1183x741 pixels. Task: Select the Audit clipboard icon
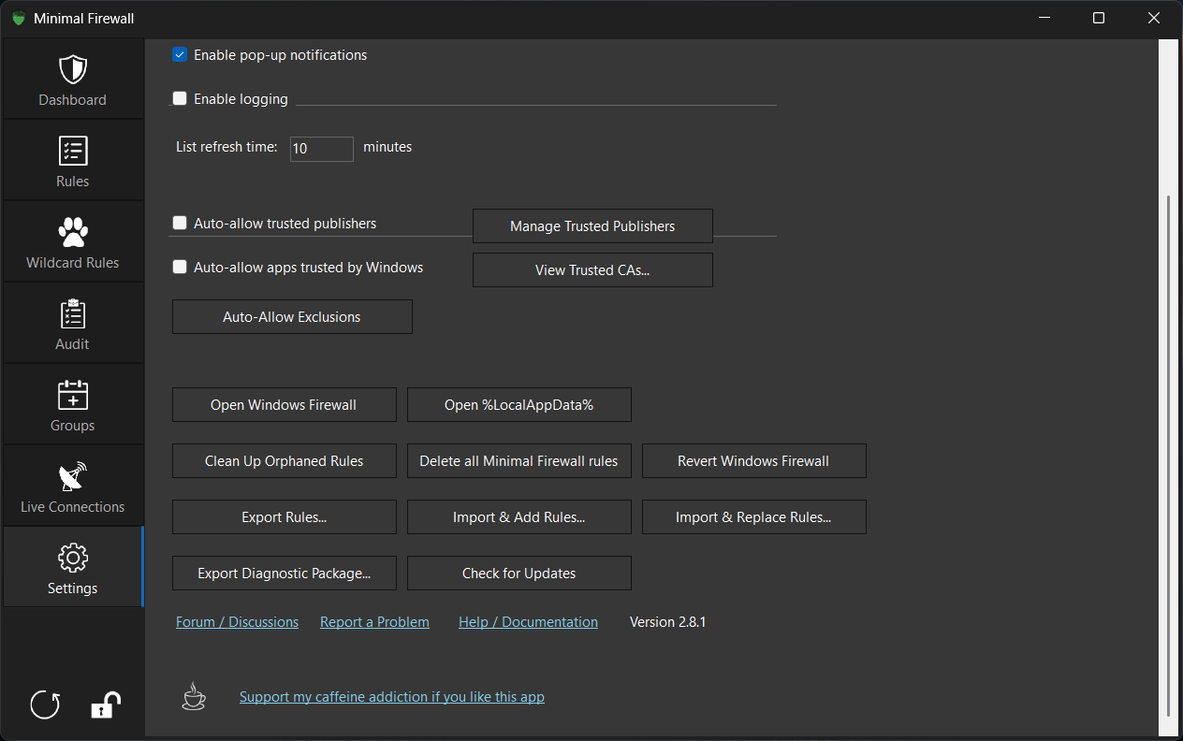point(73,313)
